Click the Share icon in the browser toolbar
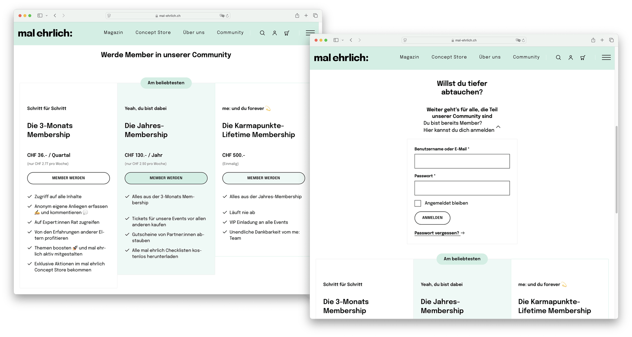This screenshot has height=337, width=632. pos(593,40)
